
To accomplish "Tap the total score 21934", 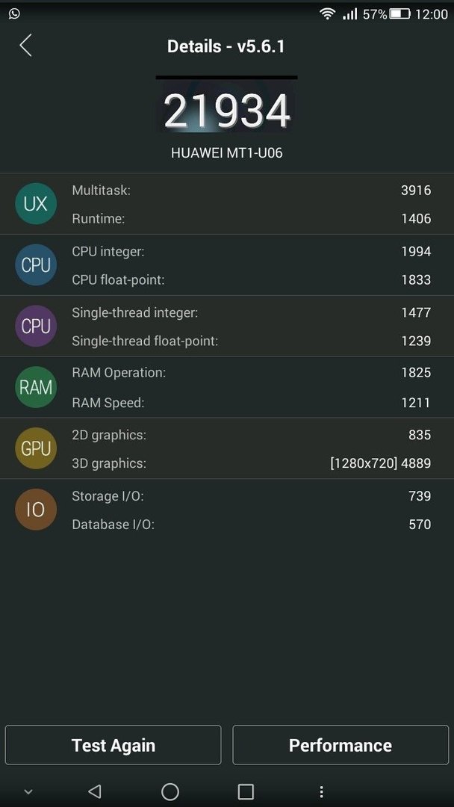I will pyautogui.click(x=227, y=111).
